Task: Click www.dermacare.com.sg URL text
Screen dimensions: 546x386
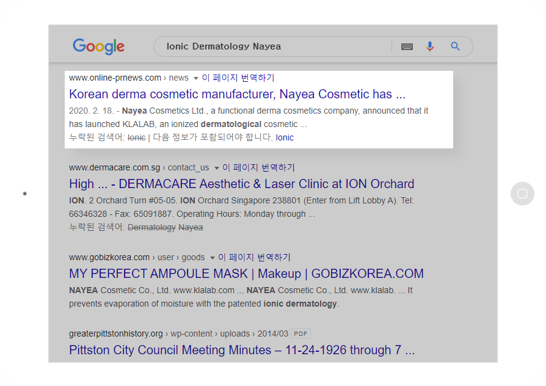Action: tap(115, 167)
